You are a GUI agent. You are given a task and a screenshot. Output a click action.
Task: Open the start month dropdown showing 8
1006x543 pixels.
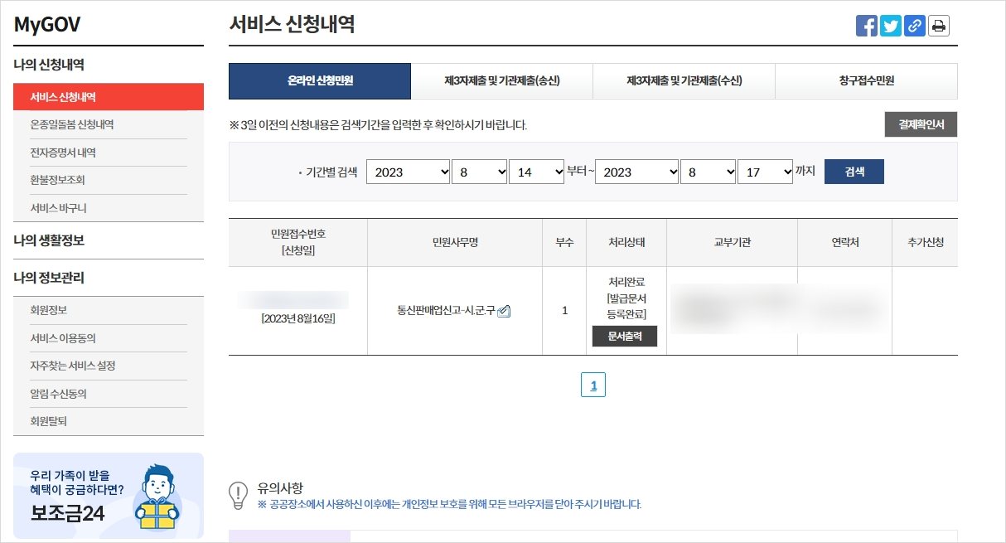pos(479,172)
